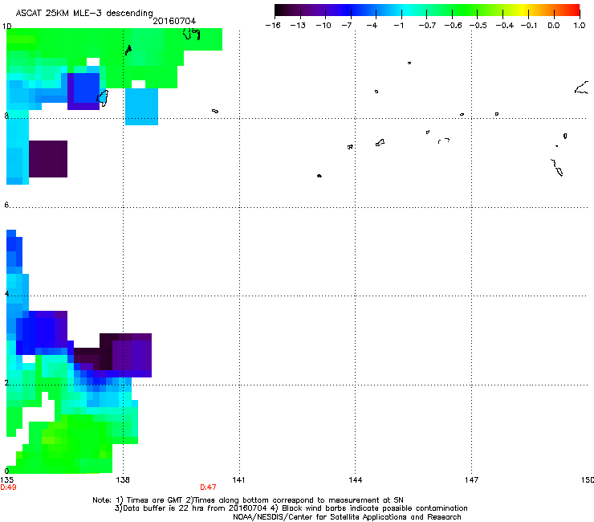Click the longitude 135 axis label
This screenshot has width=594, height=522.
6,480
